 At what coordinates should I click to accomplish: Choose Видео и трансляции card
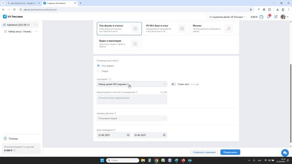pos(119,44)
